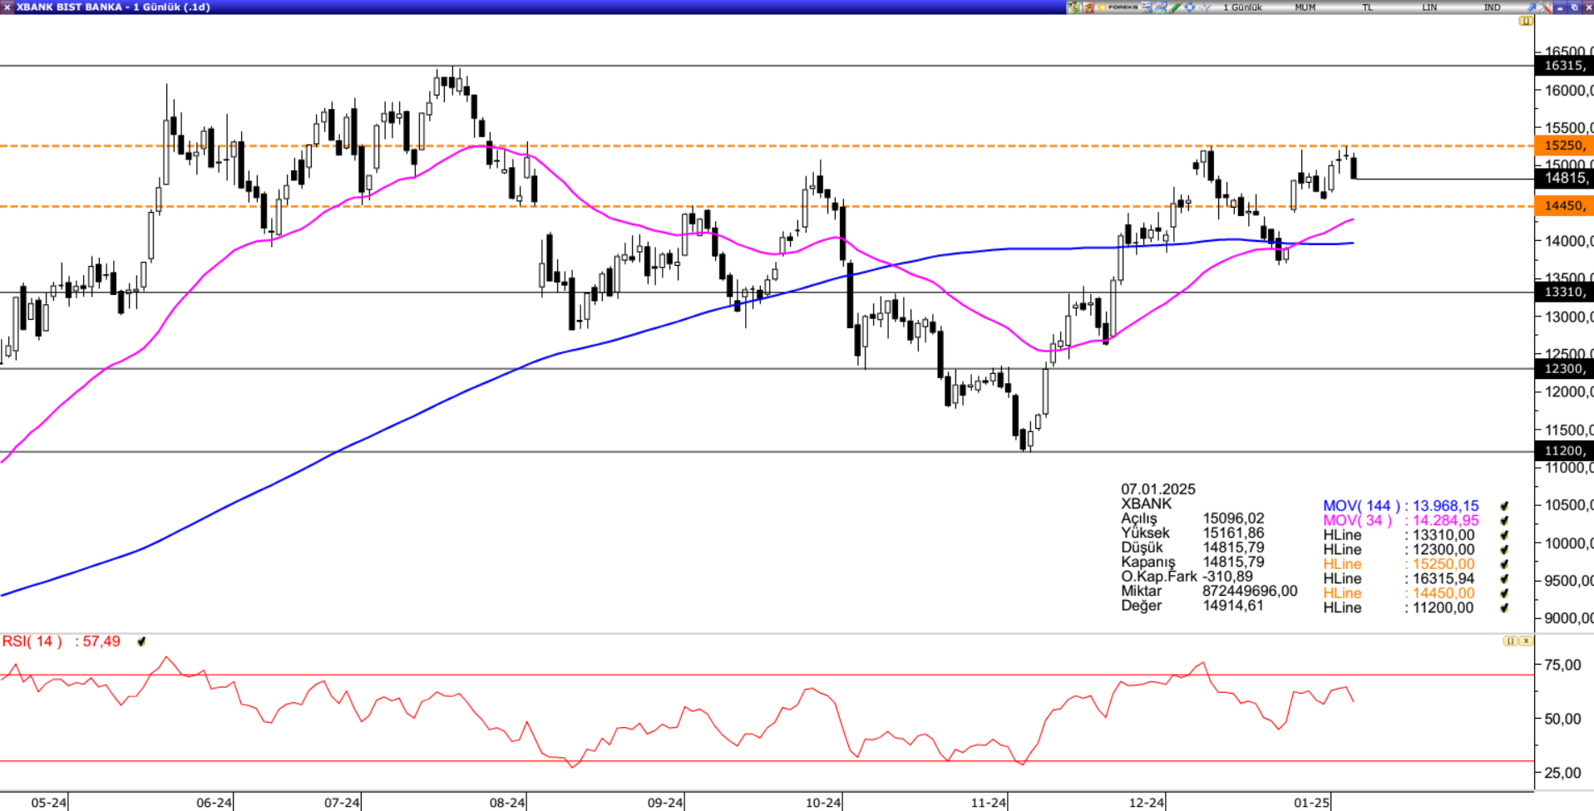Click the 14815 last price tag
This screenshot has width=1594, height=811.
point(1564,178)
